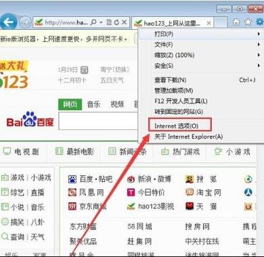The image size is (264, 257).
Task: Click the 百度·贴吧 paw icon
Action: coord(72,179)
